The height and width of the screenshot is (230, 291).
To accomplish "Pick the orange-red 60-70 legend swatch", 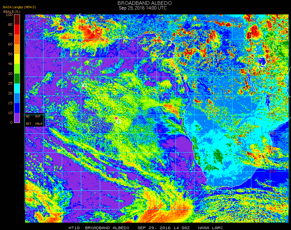I will (x=17, y=39).
